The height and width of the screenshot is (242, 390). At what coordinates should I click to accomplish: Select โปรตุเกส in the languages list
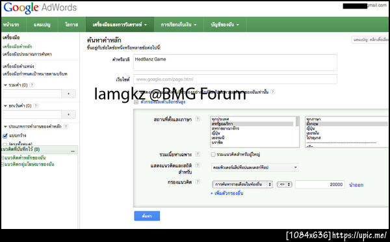pyautogui.click(x=347, y=138)
